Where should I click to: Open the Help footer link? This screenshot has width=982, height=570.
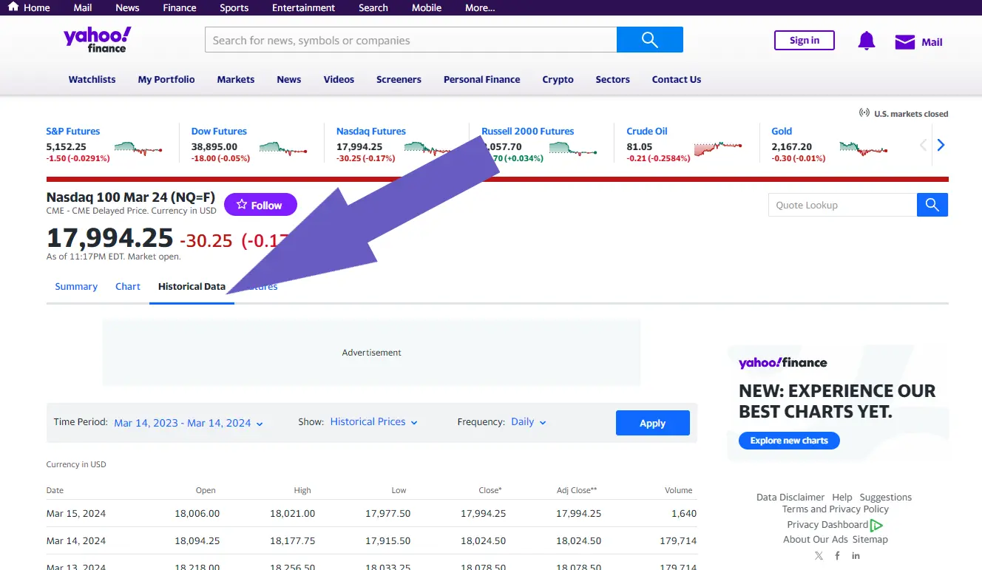tap(842, 497)
